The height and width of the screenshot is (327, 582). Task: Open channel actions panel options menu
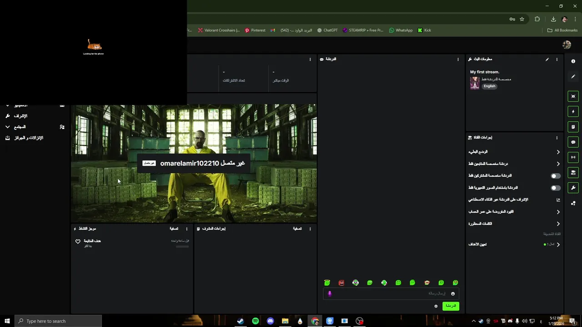(557, 138)
